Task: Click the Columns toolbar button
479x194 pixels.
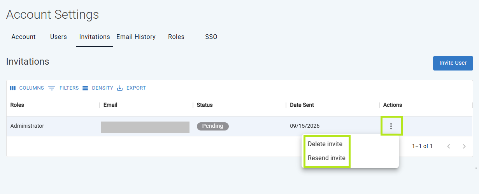Action: (x=27, y=88)
